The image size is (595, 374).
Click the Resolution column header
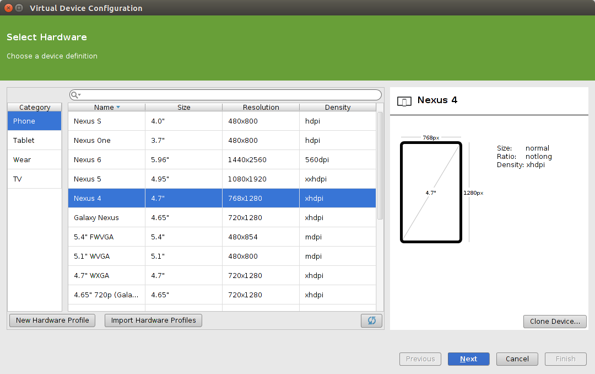tap(261, 107)
